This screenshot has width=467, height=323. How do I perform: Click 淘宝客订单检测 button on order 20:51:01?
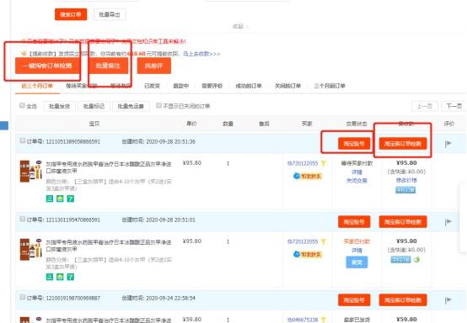coord(403,222)
